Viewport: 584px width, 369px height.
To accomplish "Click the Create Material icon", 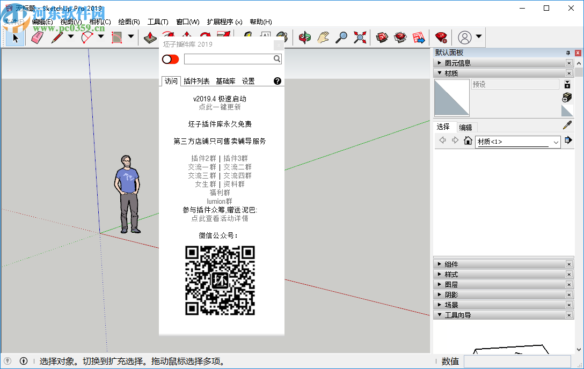I will click(x=567, y=97).
